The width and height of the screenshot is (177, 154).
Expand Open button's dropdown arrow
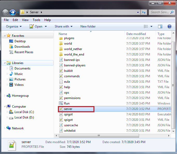pos(46,26)
